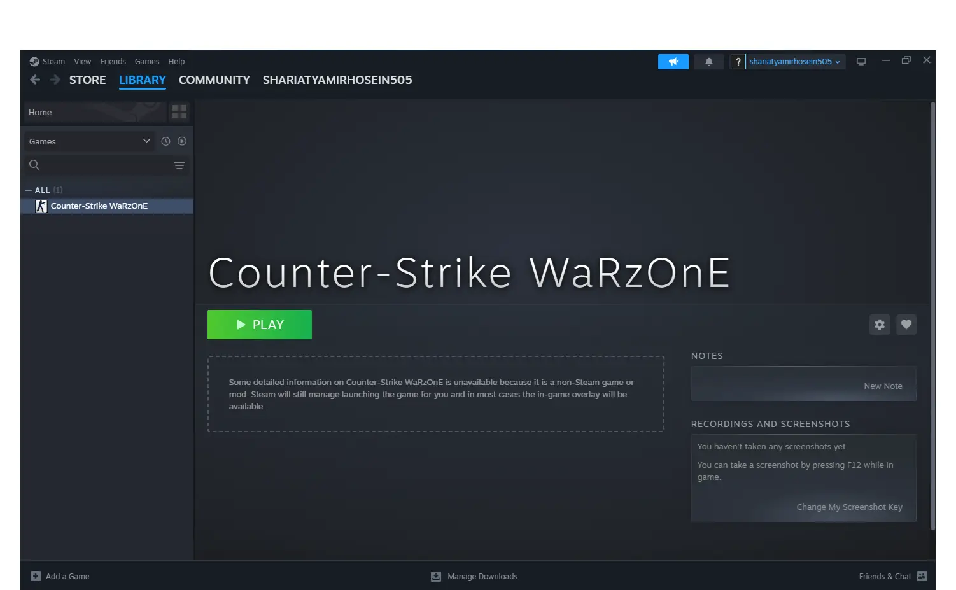The height and width of the screenshot is (590, 956).
Task: Switch to Big Picture mode monitor icon
Action: coord(861,62)
